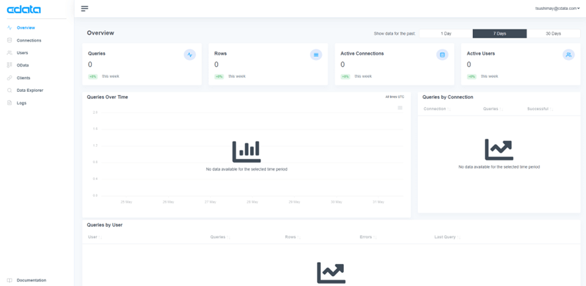Select the Users icon in sidebar
Screen dimensions: 586x286
click(9, 53)
